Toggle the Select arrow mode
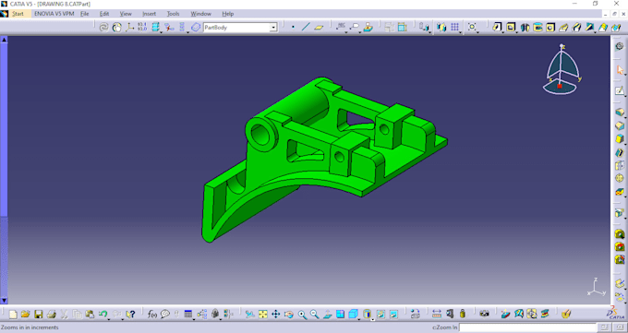 [x=620, y=70]
